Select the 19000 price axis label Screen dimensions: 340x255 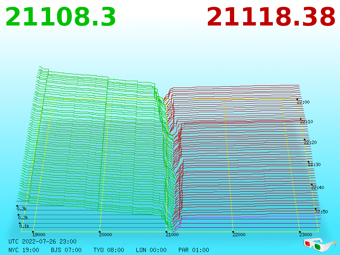(x=39, y=235)
